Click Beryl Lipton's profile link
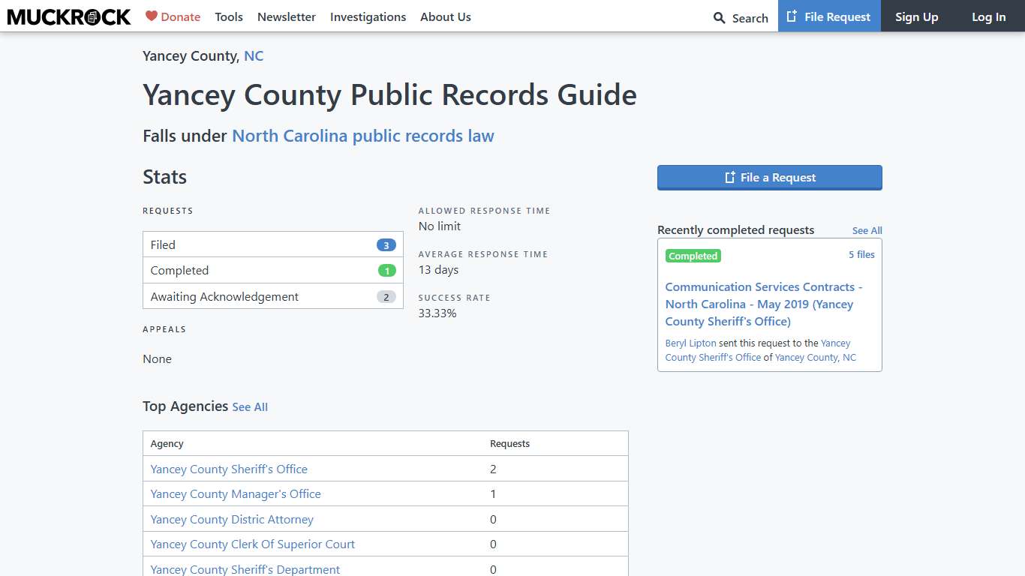The height and width of the screenshot is (576, 1025). pyautogui.click(x=690, y=343)
